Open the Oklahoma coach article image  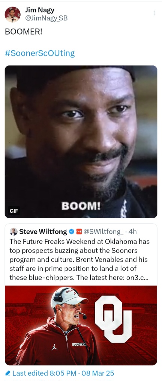pos(81,325)
